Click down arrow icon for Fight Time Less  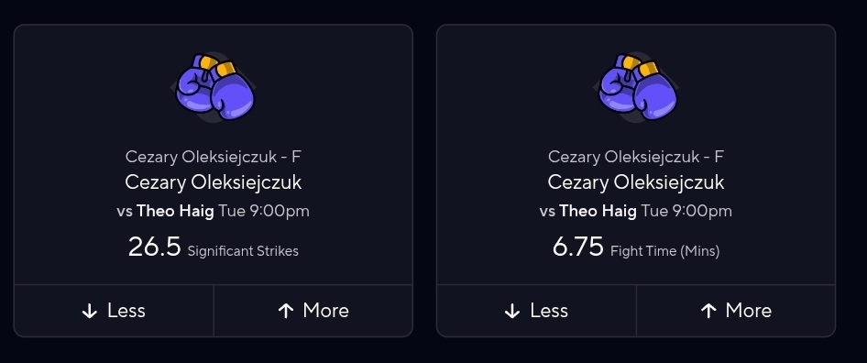point(512,312)
